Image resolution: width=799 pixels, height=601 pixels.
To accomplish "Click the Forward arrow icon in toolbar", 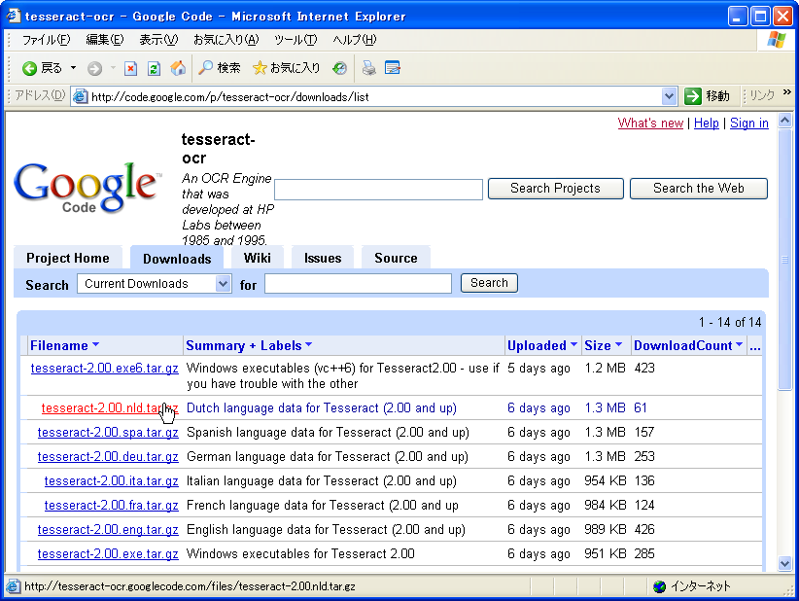I will 94,68.
